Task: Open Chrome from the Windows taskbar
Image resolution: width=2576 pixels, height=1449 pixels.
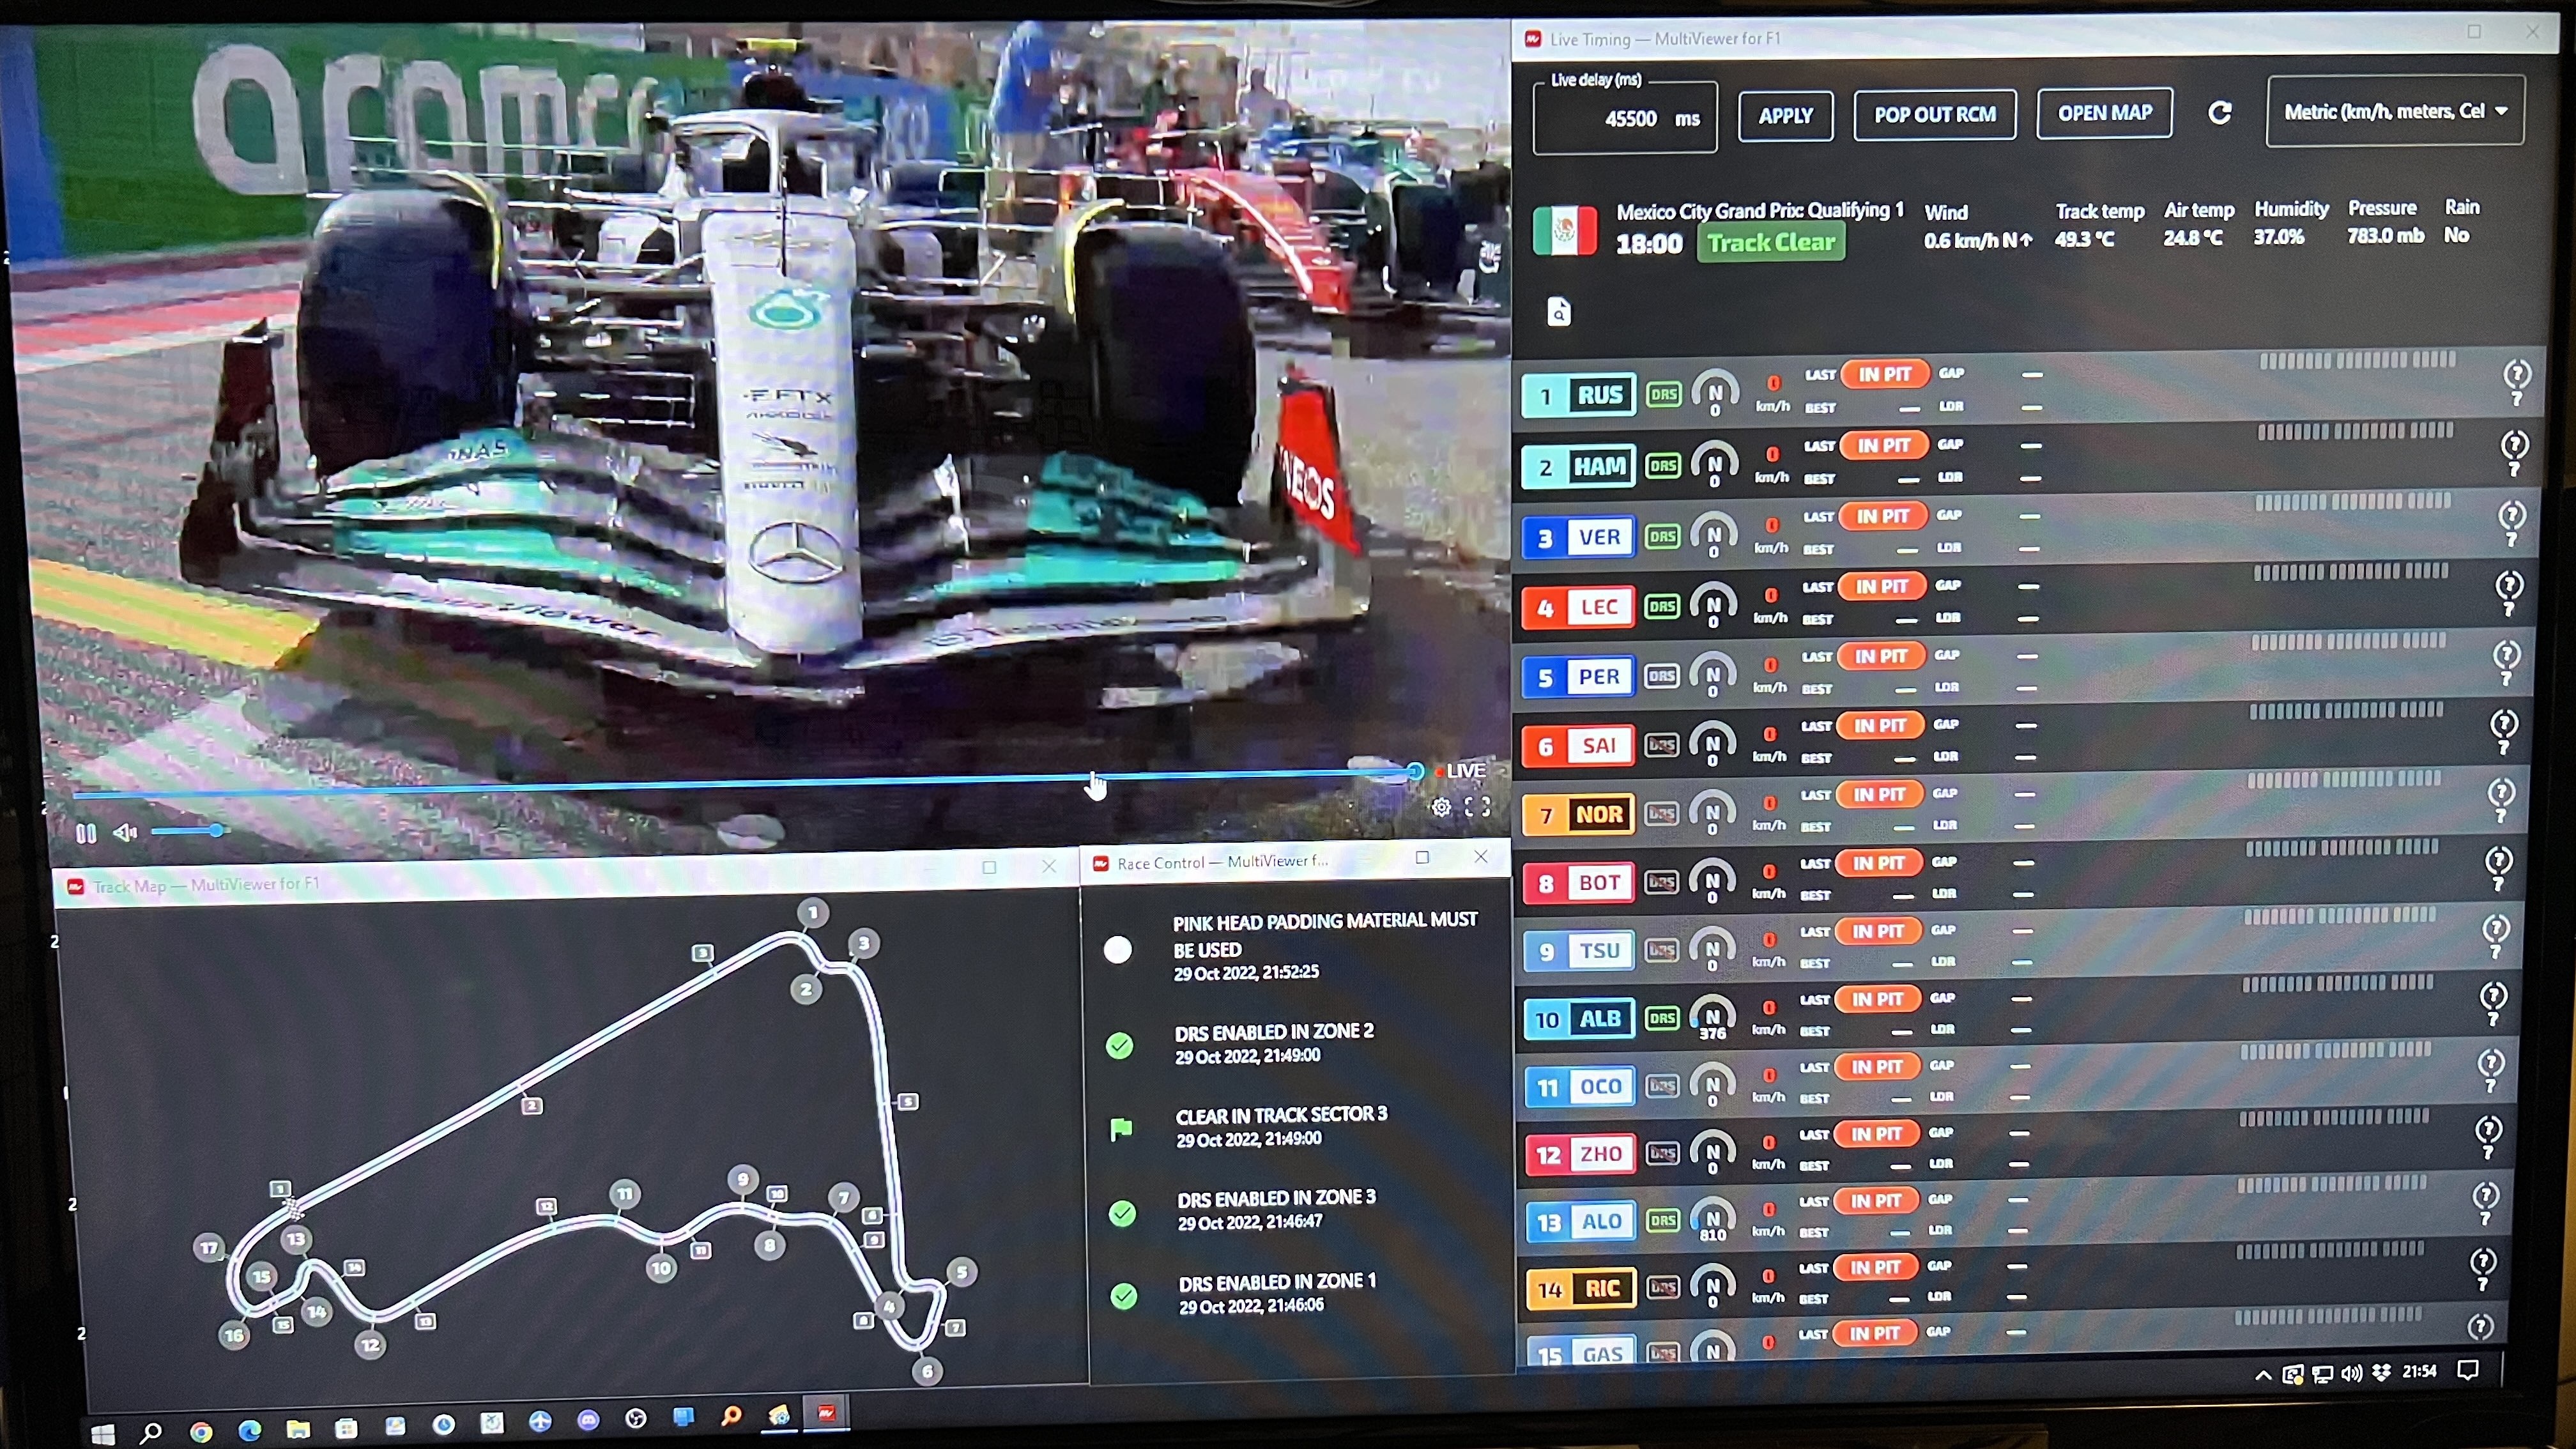Action: coord(201,1432)
